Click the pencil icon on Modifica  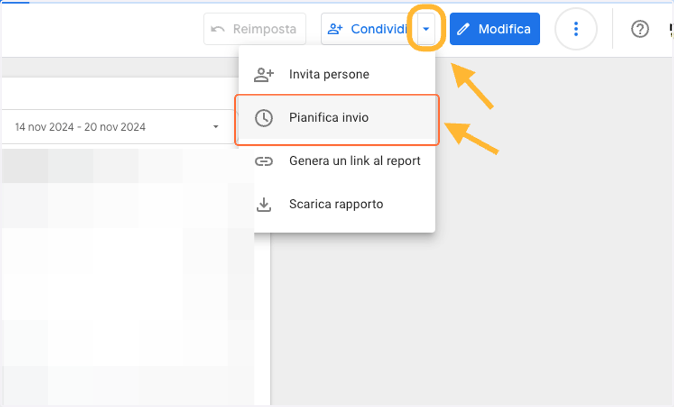pos(463,29)
